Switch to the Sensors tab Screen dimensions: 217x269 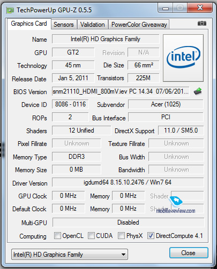coord(64,25)
